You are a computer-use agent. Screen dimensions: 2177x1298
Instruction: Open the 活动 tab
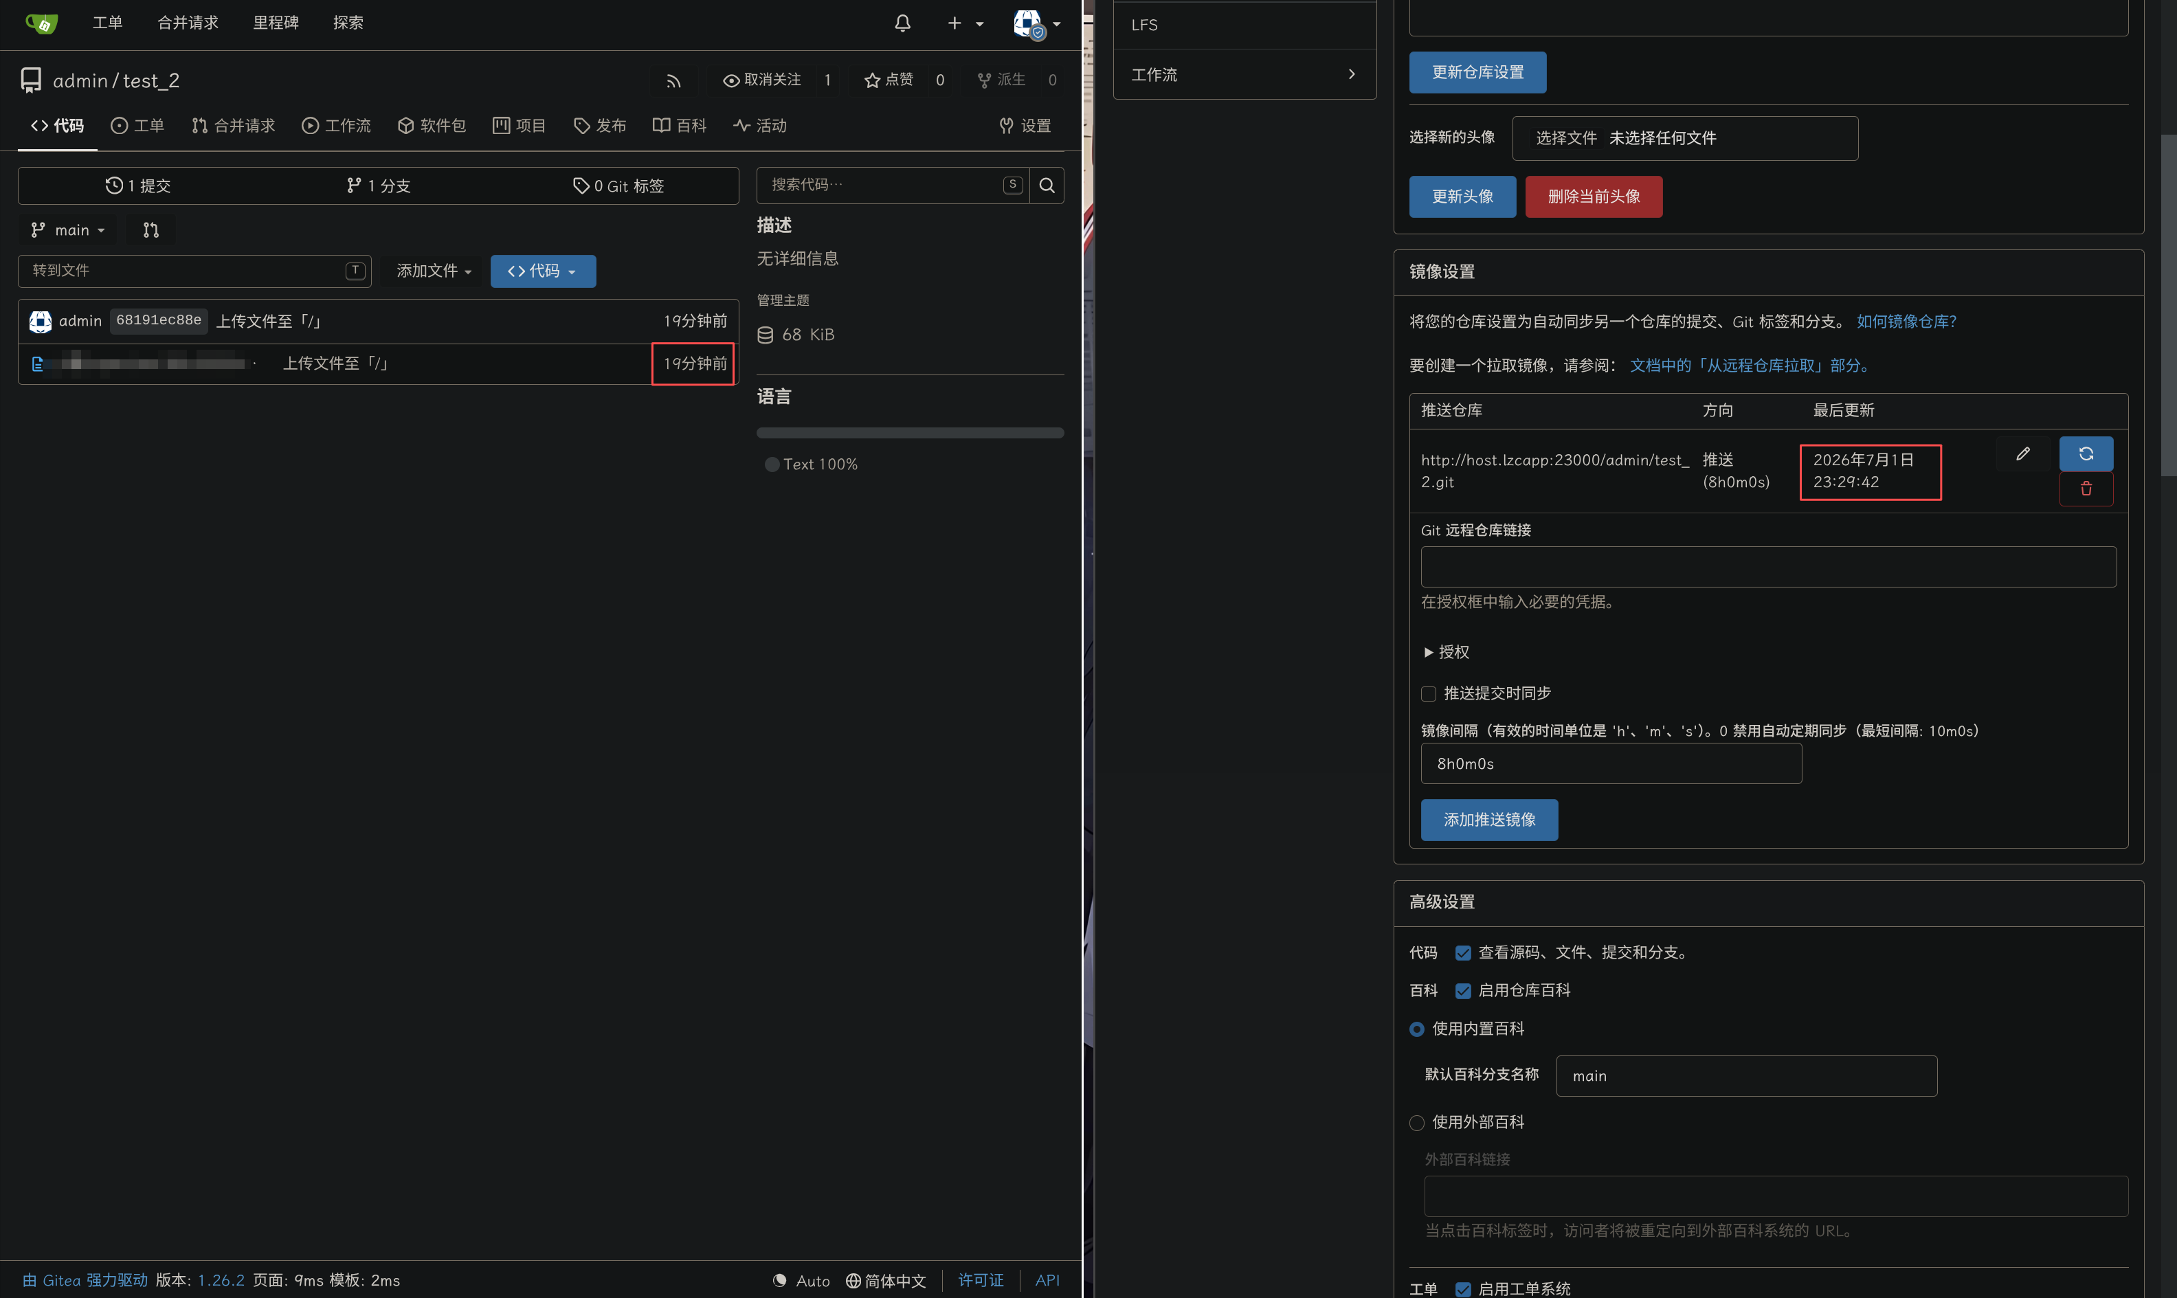pos(760,126)
